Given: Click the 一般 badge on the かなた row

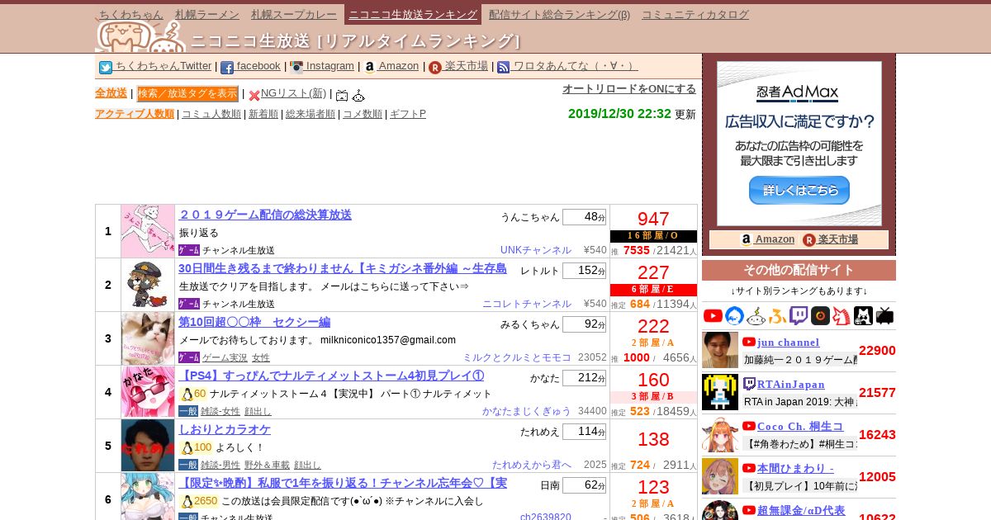Looking at the screenshot, I should click(188, 411).
